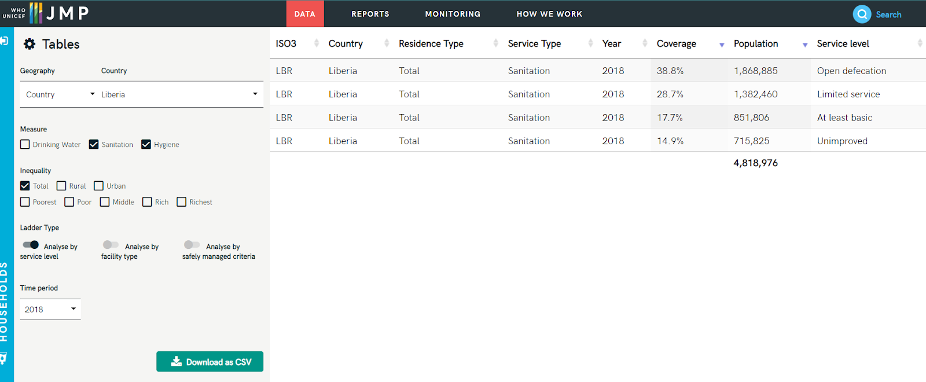Viewport: 926px width, 382px height.
Task: Open the REPORTS menu
Action: click(370, 14)
